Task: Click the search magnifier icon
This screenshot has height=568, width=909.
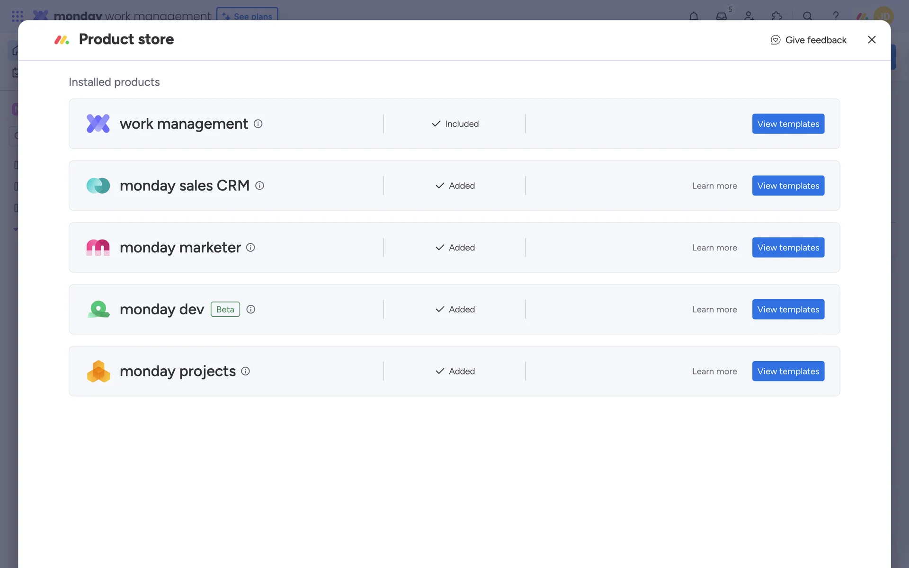Action: (808, 16)
